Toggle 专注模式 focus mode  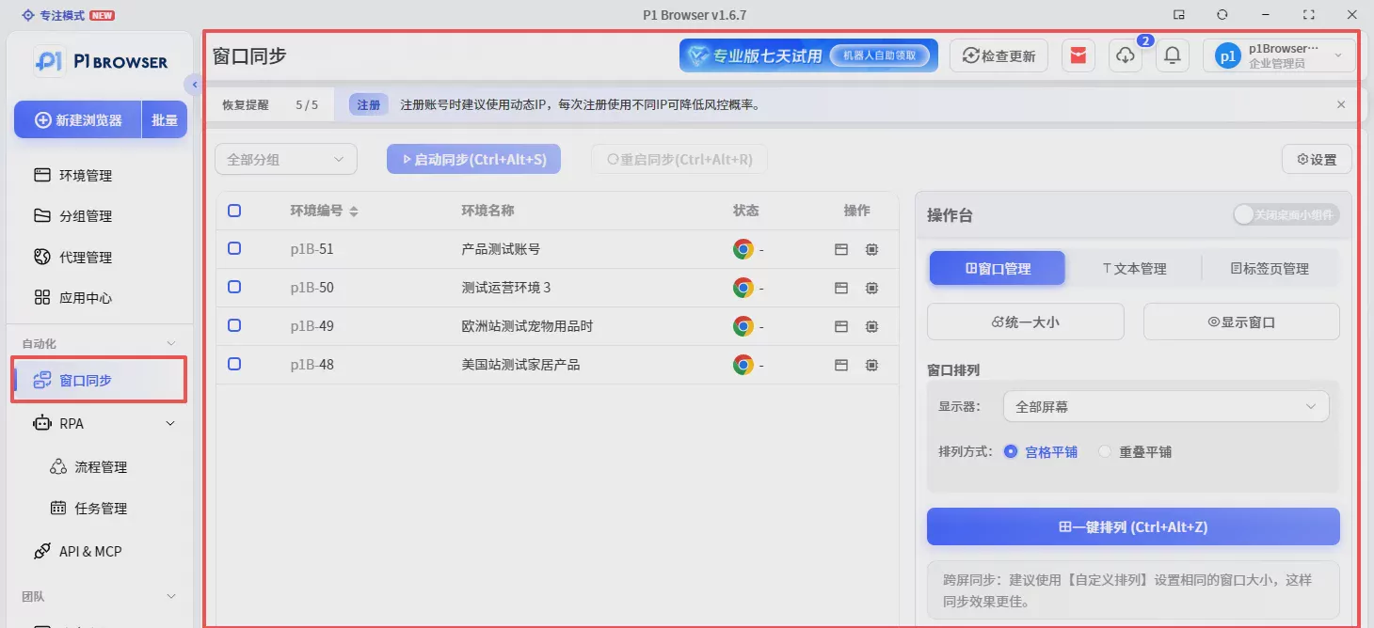pyautogui.click(x=69, y=15)
